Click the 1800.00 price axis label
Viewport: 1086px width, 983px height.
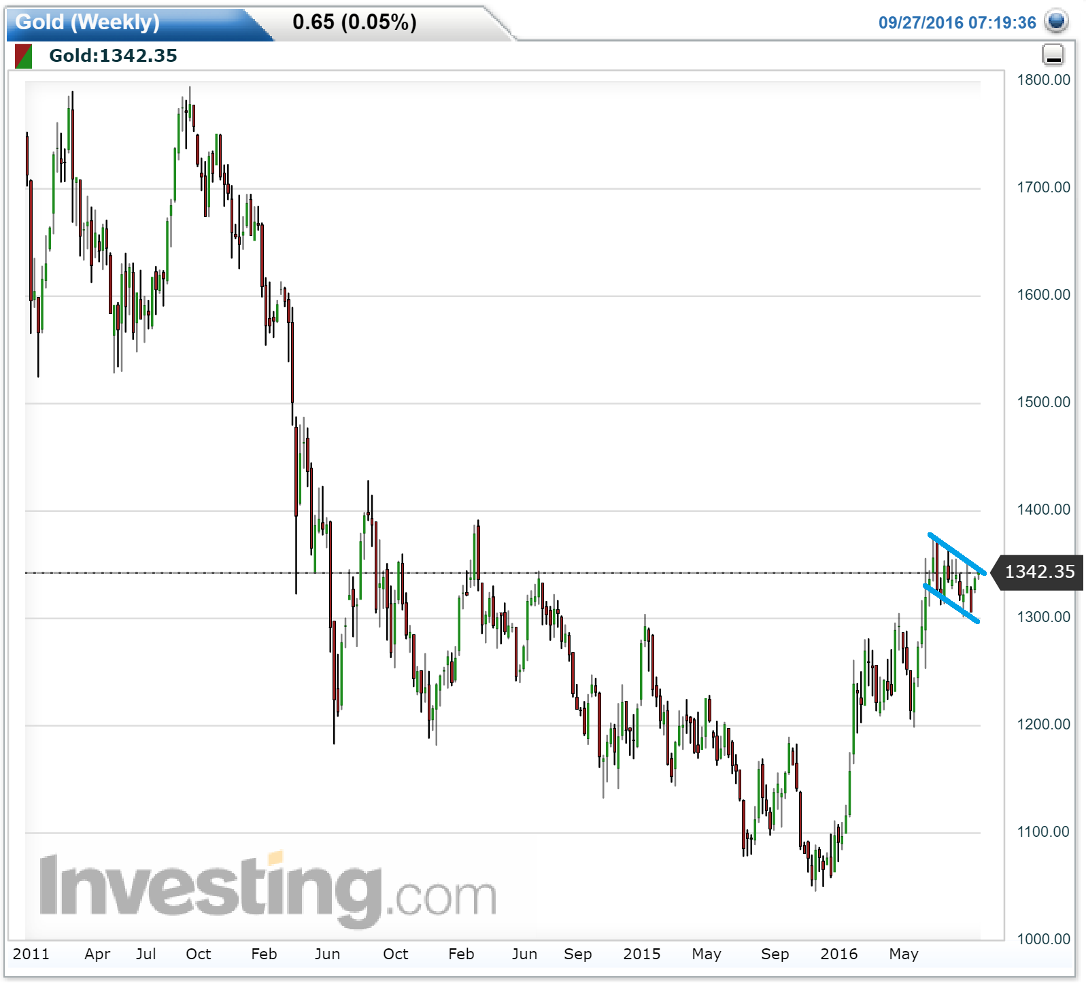pos(1043,80)
